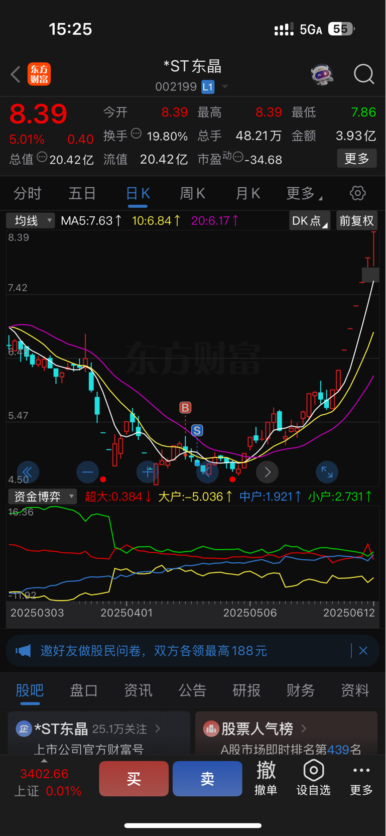Viewport: 386px width, 836px height.
Task: Open the robot assistant avatar
Action: (x=322, y=74)
